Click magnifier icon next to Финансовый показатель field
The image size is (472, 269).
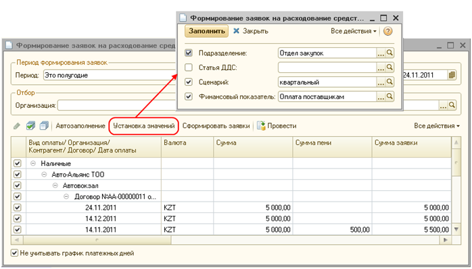click(390, 96)
